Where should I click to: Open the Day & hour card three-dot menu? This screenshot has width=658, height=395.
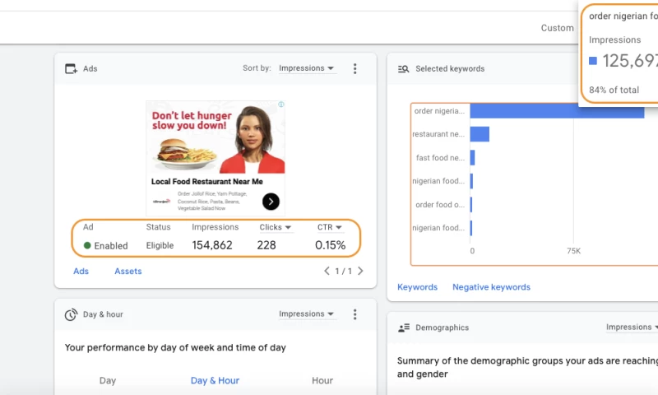tap(355, 314)
